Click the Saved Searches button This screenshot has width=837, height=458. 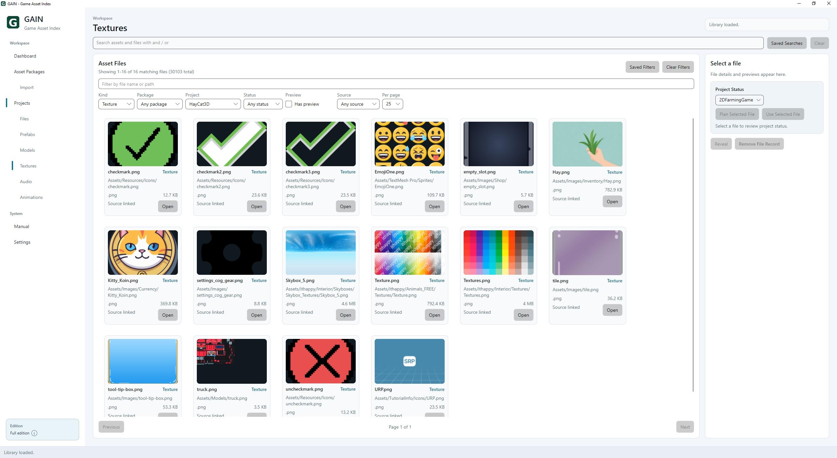point(787,43)
